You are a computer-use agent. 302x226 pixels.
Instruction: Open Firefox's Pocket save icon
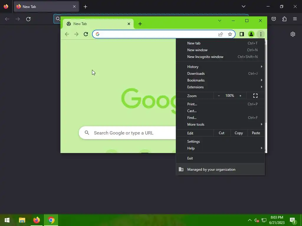[274, 19]
